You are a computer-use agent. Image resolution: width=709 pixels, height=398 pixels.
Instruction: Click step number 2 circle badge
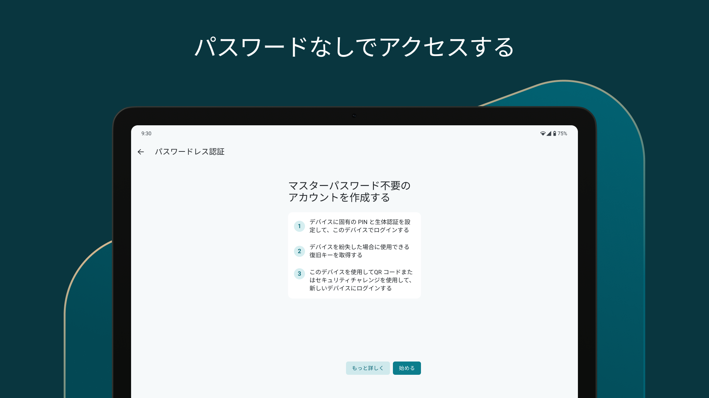299,251
